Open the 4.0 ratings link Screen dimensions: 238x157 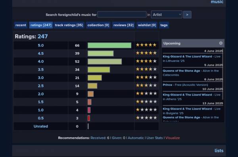coord(41,61)
